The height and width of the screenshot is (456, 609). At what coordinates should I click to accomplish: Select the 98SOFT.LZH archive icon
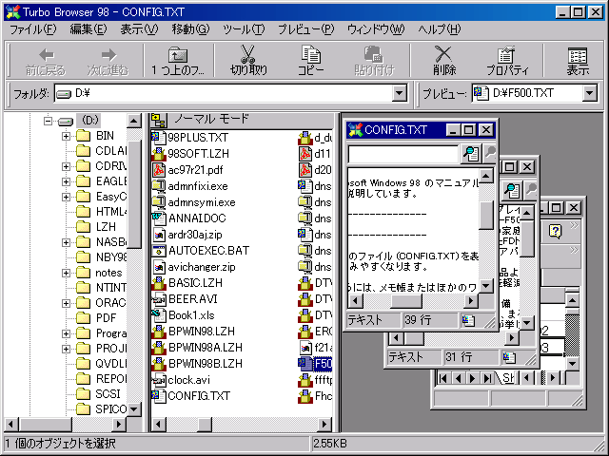coord(158,154)
